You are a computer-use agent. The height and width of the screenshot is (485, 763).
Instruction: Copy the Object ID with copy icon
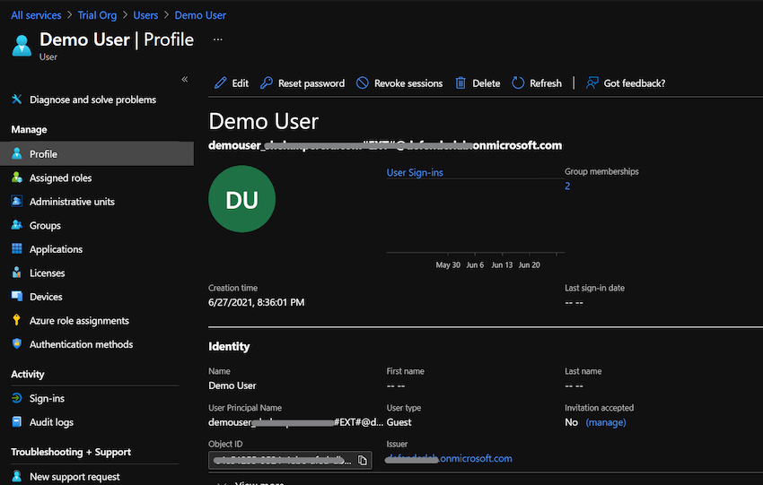click(363, 460)
